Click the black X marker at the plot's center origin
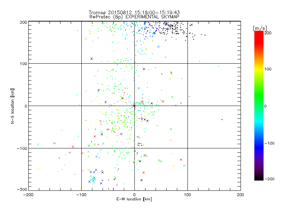This screenshot has width=283, height=212. (x=134, y=106)
